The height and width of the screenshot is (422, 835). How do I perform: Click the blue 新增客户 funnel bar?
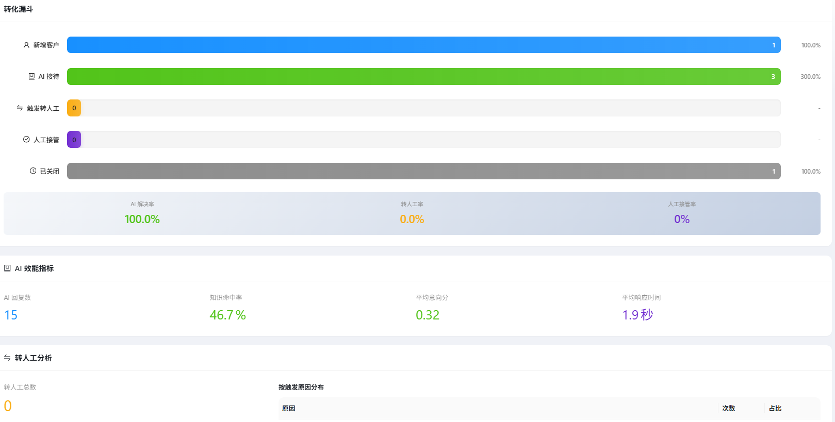[x=423, y=45]
